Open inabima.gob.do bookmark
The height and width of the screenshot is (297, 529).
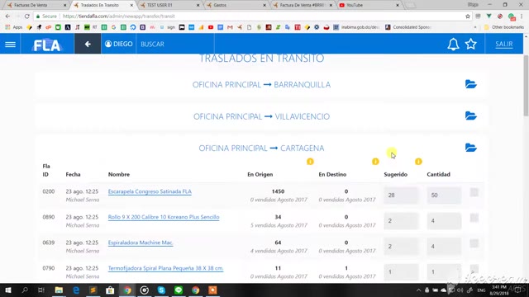click(x=356, y=27)
